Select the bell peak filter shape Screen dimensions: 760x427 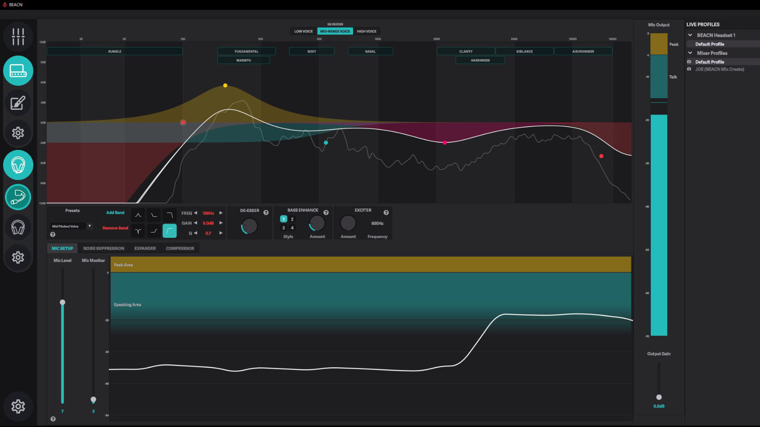[138, 215]
